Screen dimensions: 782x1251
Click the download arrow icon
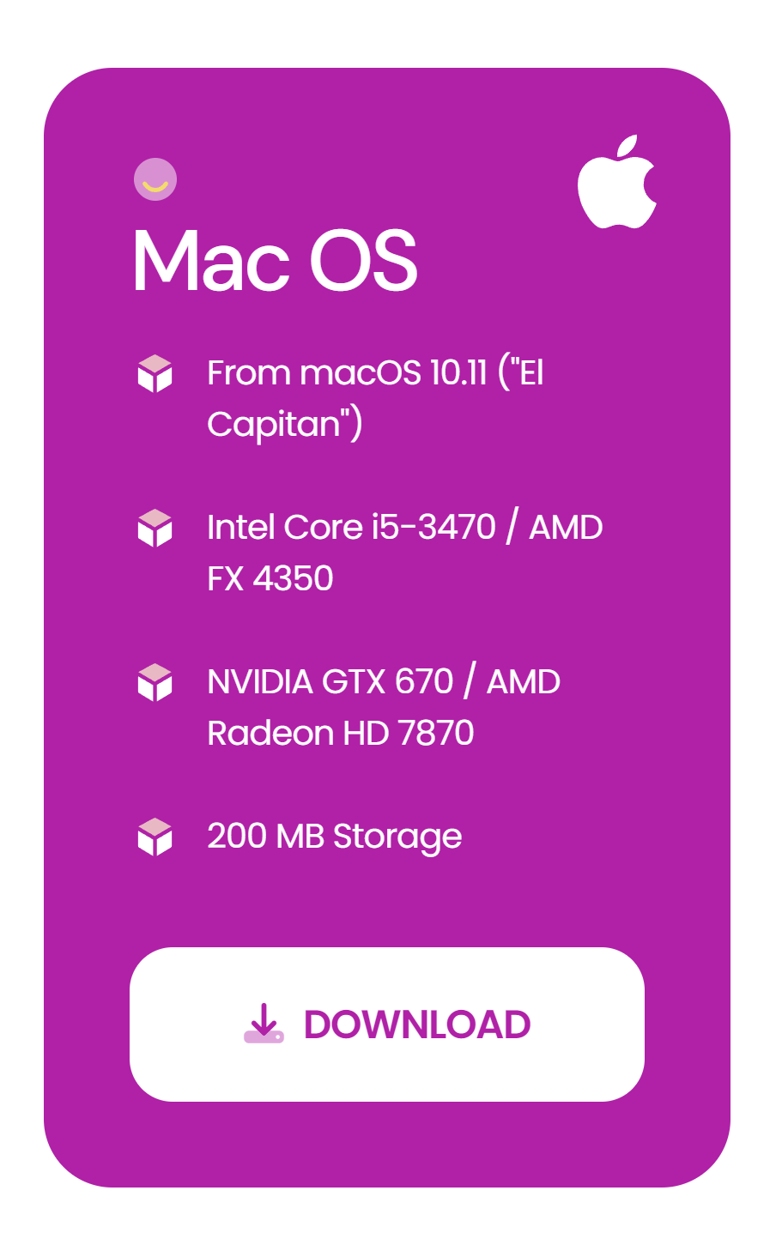264,1024
